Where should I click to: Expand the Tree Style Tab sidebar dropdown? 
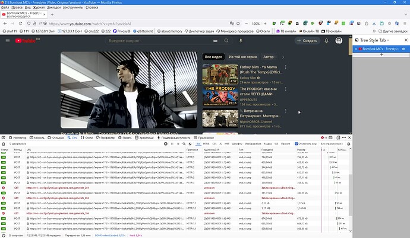point(388,40)
